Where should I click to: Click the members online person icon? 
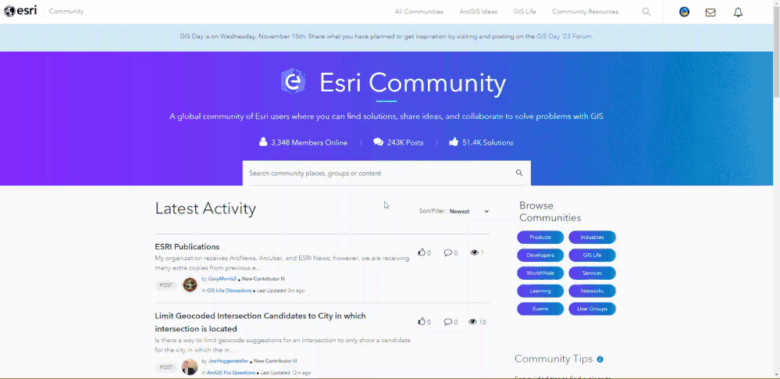[x=263, y=142]
